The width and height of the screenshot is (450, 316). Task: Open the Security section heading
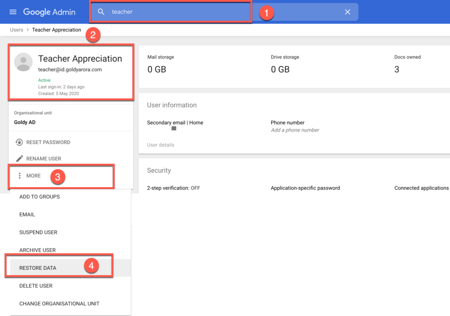point(159,170)
